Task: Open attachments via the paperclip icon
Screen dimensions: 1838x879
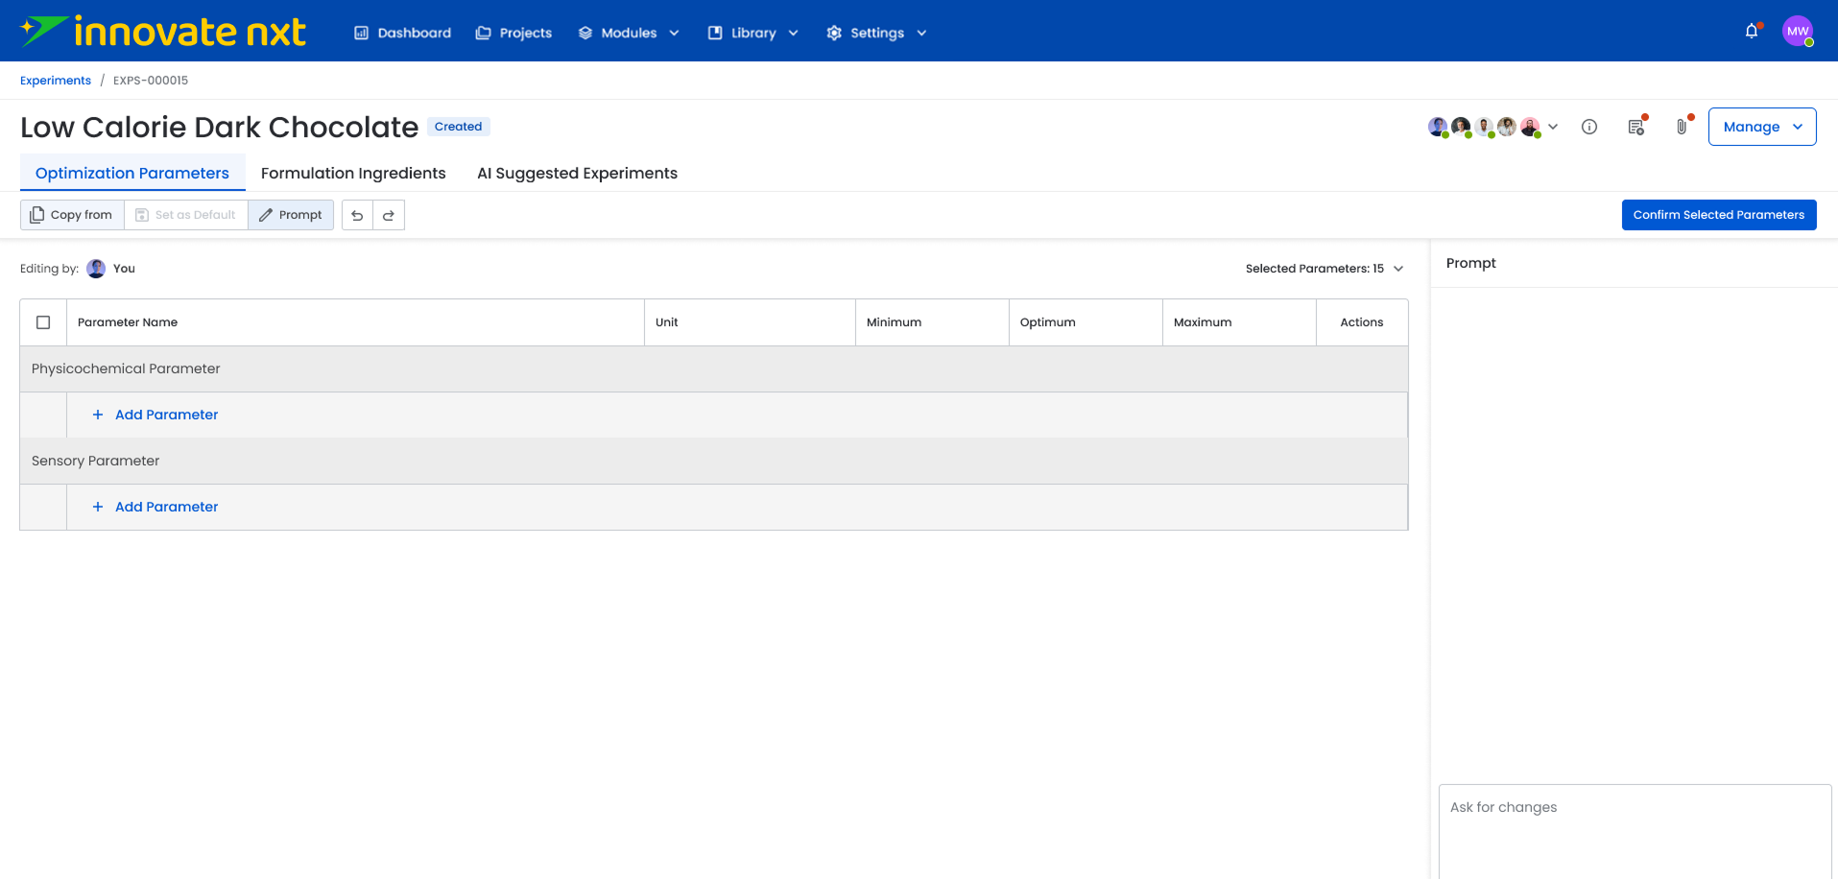Action: (x=1682, y=126)
